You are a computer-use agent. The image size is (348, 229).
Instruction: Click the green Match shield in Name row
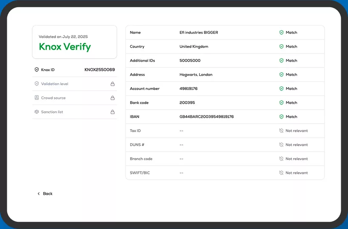click(x=281, y=32)
